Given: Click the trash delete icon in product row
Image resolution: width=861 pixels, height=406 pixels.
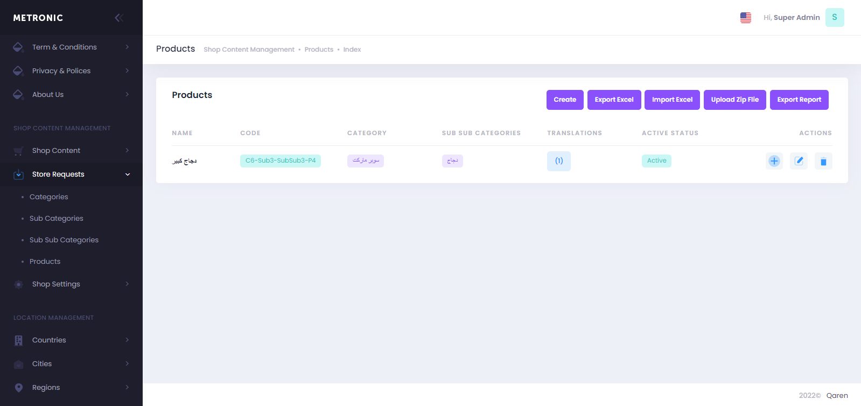Looking at the screenshot, I should pos(823,162).
